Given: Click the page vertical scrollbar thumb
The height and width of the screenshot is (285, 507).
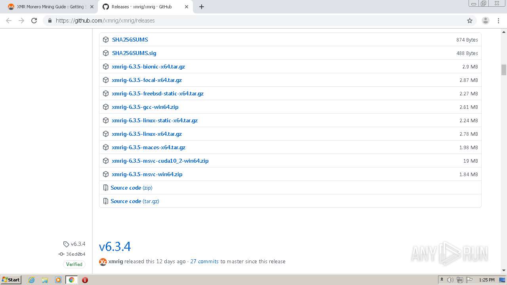Looking at the screenshot, I should tap(504, 70).
